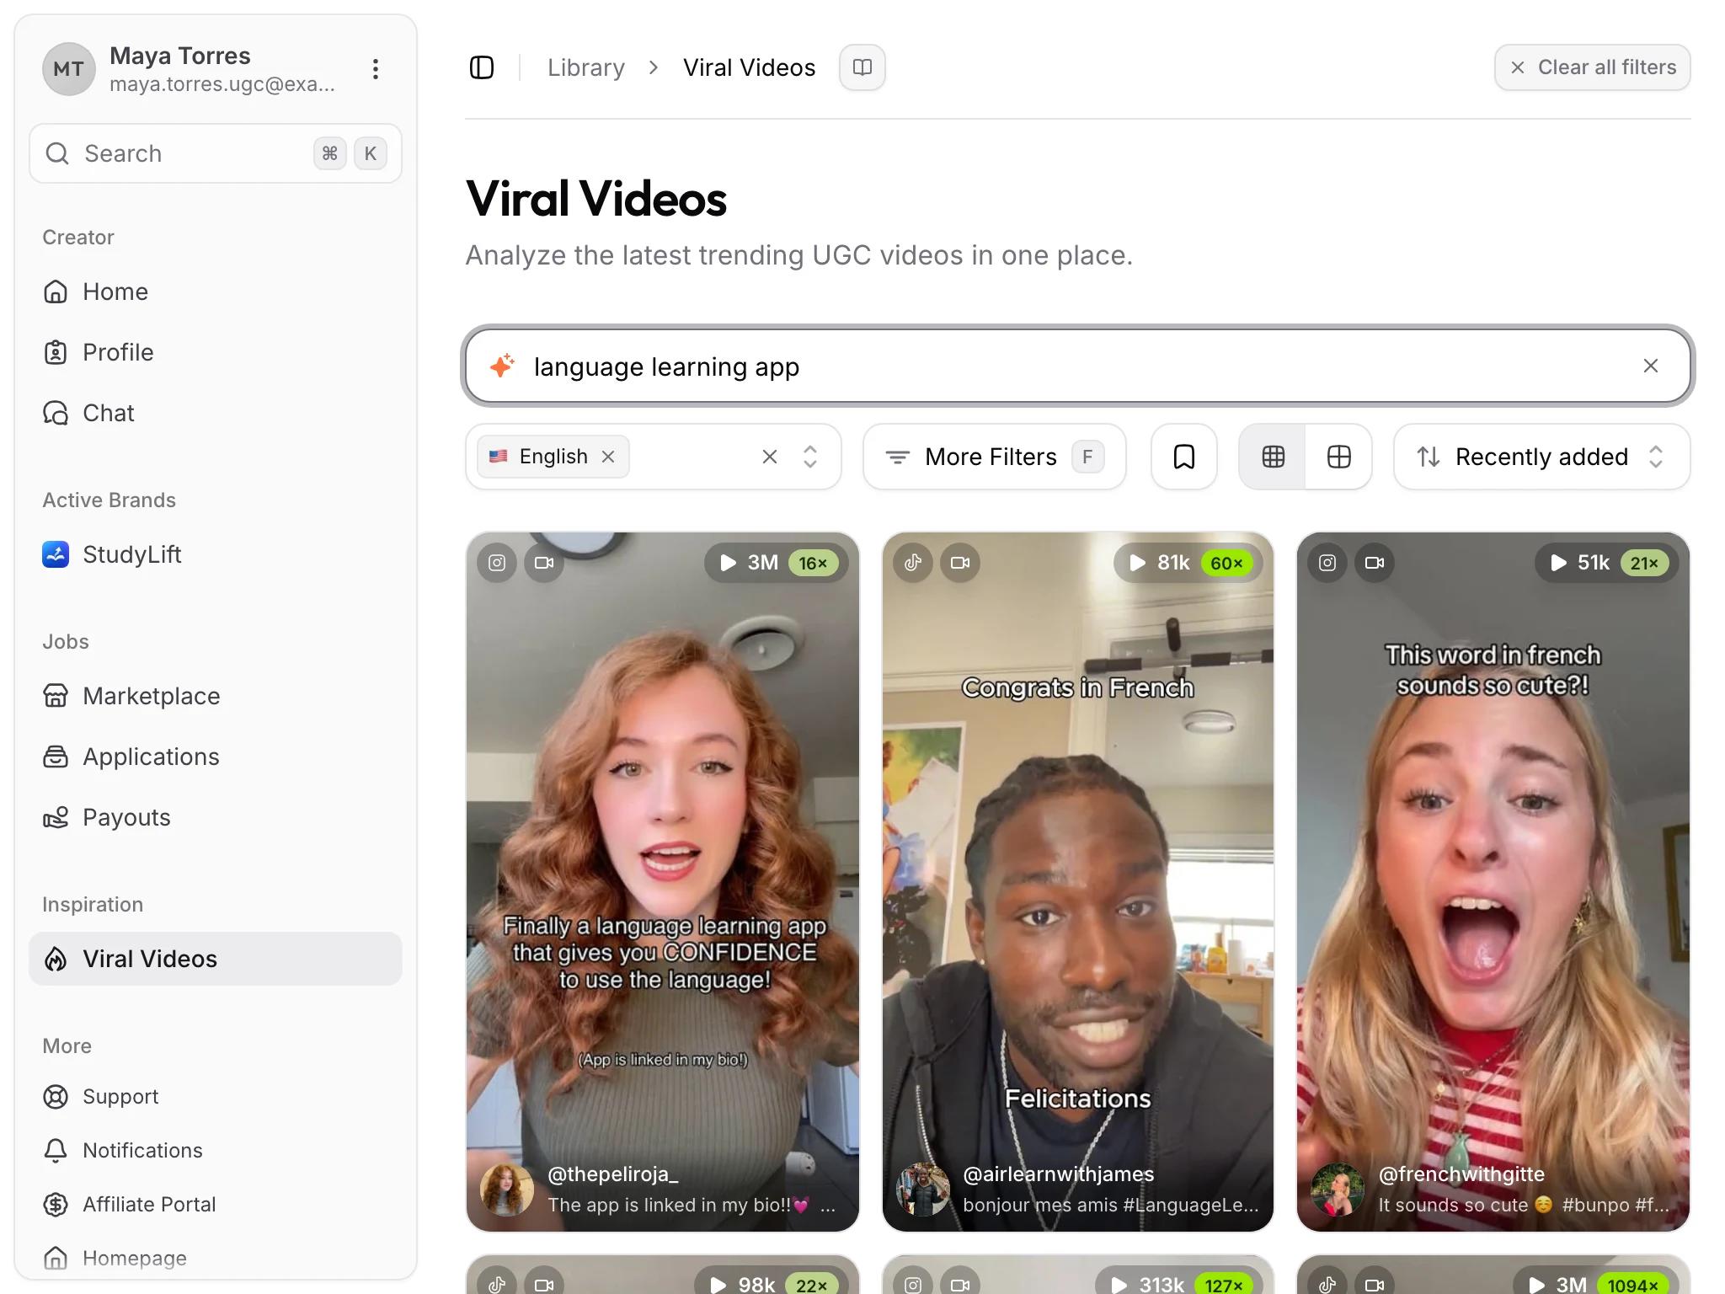Click Instagram icon on @thepeliroja_ video
This screenshot has width=1725, height=1294.
[497, 563]
